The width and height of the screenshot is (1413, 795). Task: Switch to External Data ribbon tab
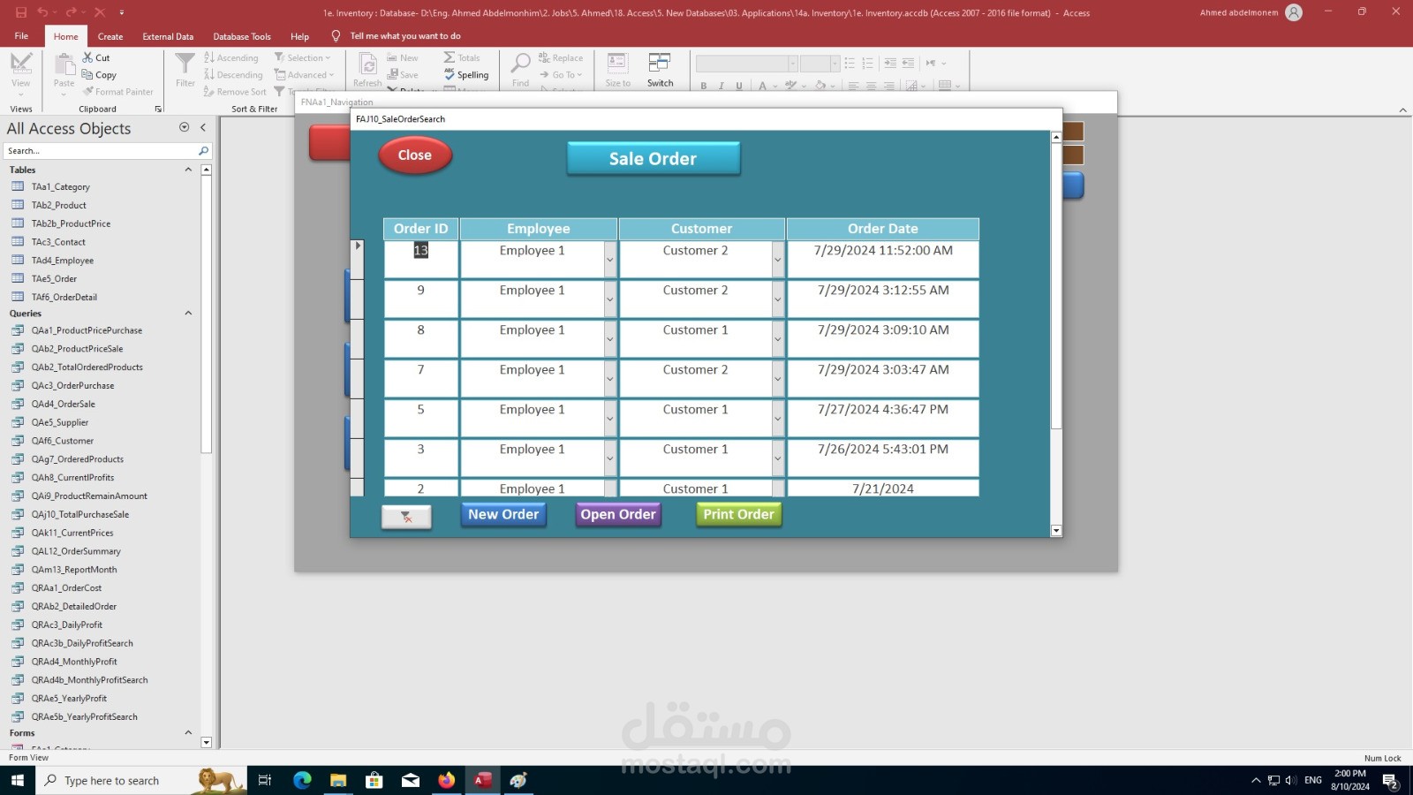pyautogui.click(x=168, y=36)
